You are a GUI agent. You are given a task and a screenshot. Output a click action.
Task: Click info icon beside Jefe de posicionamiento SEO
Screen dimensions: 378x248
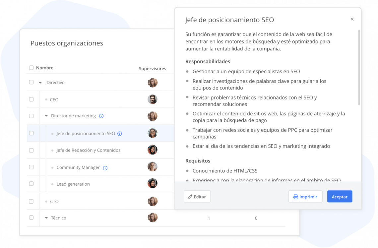pos(120,134)
